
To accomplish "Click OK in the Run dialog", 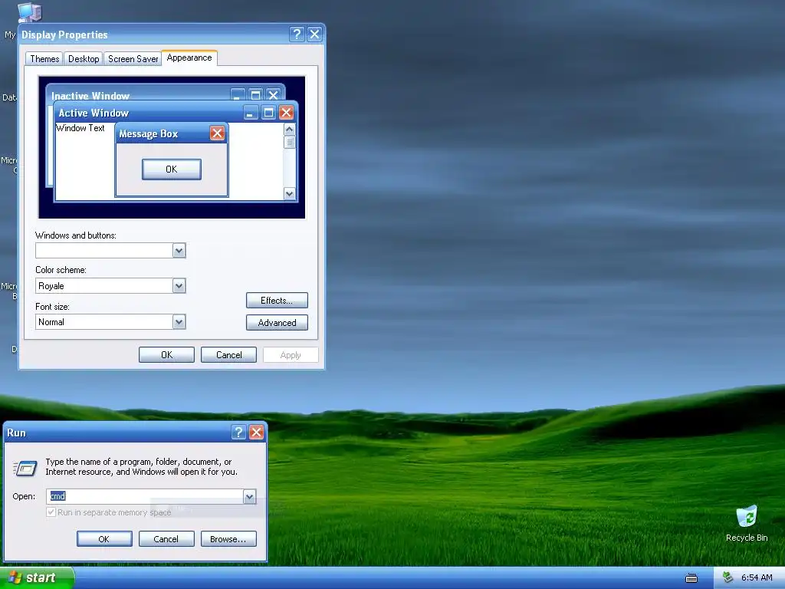I will pos(104,539).
